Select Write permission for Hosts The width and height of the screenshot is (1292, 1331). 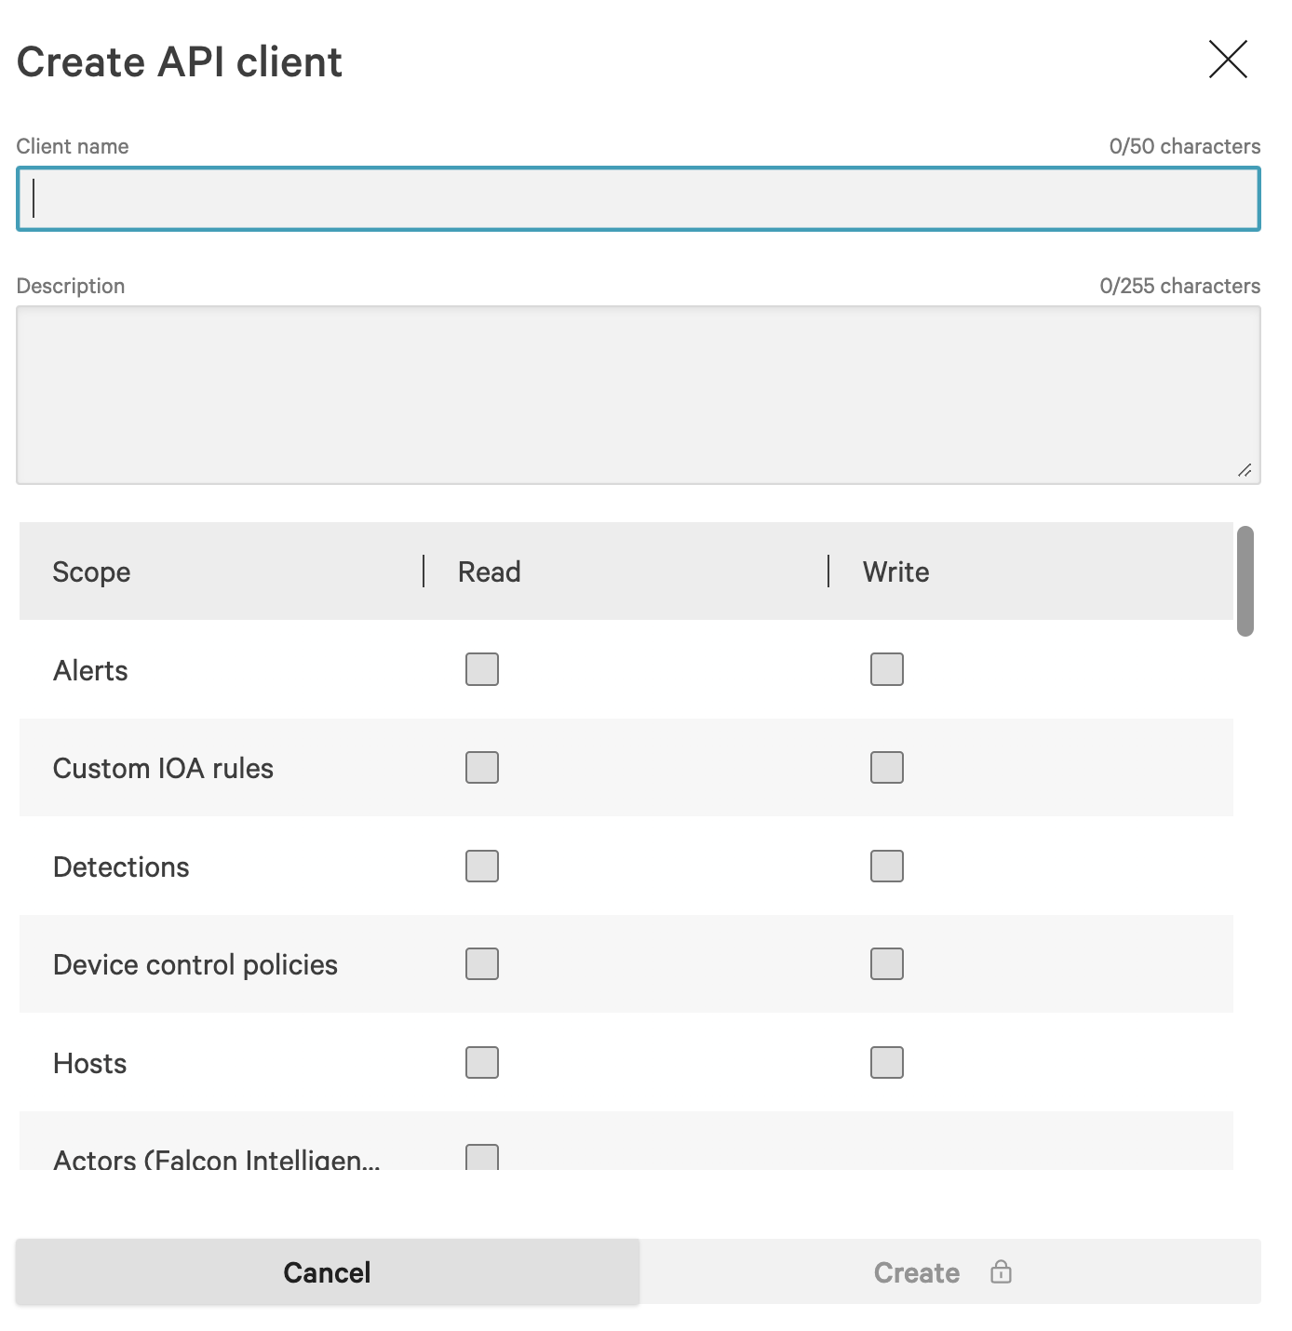887,1062
